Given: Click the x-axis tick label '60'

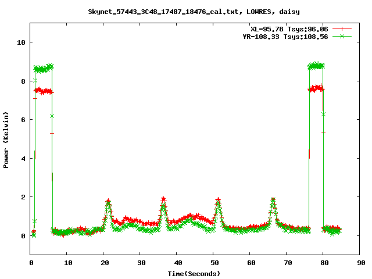Looking at the screenshot, I should [251, 263].
